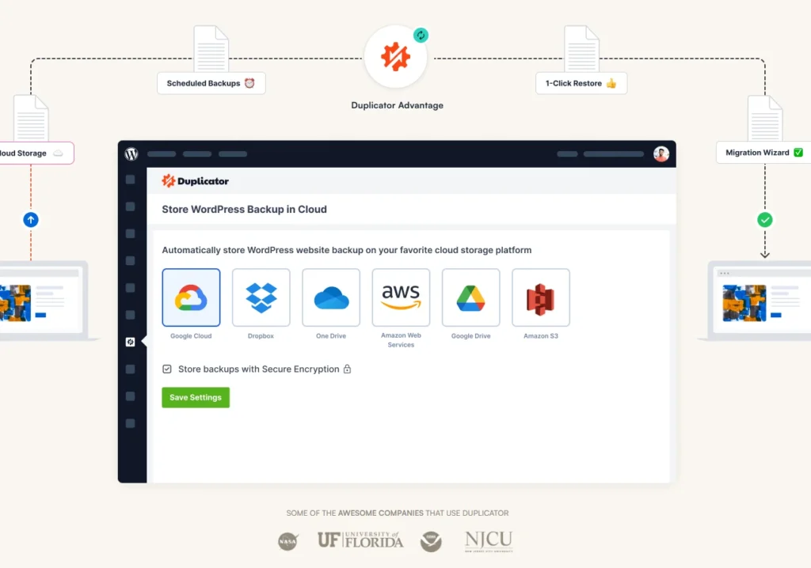Click the right laptop photo thumbnail
The height and width of the screenshot is (568, 811).
(744, 303)
